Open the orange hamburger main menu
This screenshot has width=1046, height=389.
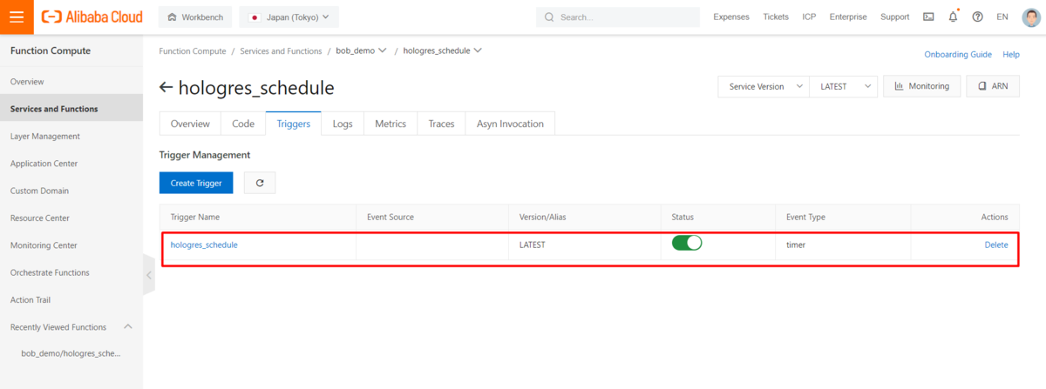(17, 17)
